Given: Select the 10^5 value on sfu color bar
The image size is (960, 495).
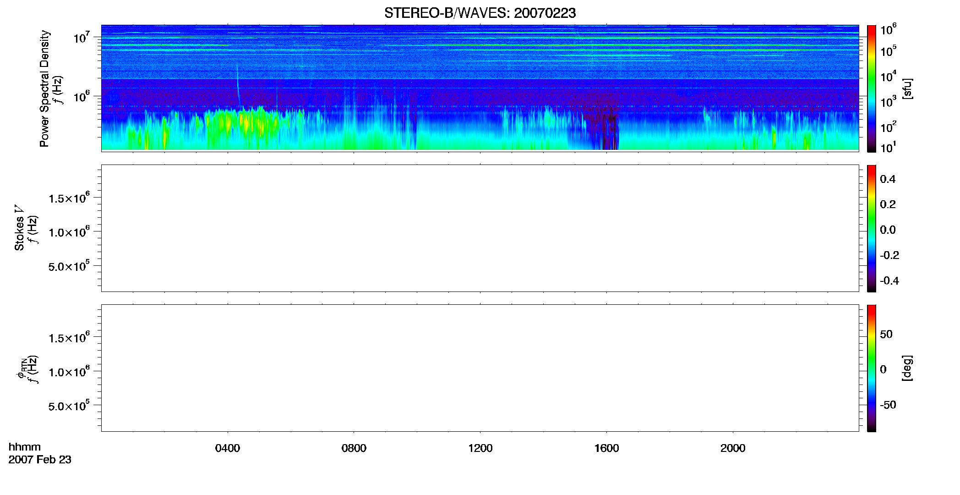Looking at the screenshot, I should point(889,51).
